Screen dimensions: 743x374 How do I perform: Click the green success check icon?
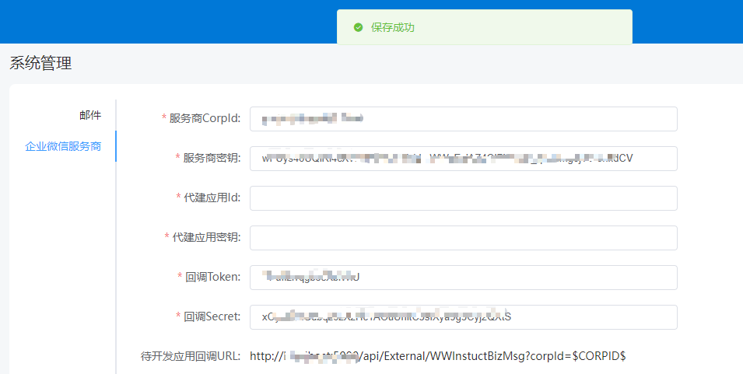[358, 27]
